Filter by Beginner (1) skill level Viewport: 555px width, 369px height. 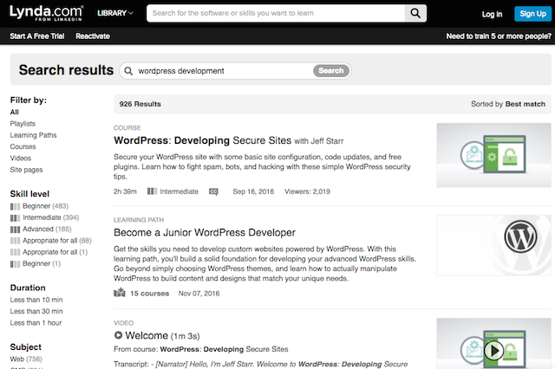(x=36, y=263)
